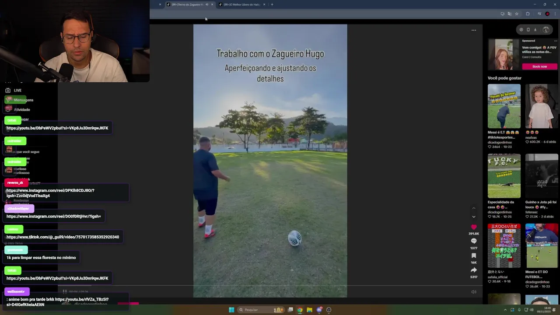Open the Guinho x Jota pê foi louco video
The height and width of the screenshot is (315, 560).
(x=542, y=176)
